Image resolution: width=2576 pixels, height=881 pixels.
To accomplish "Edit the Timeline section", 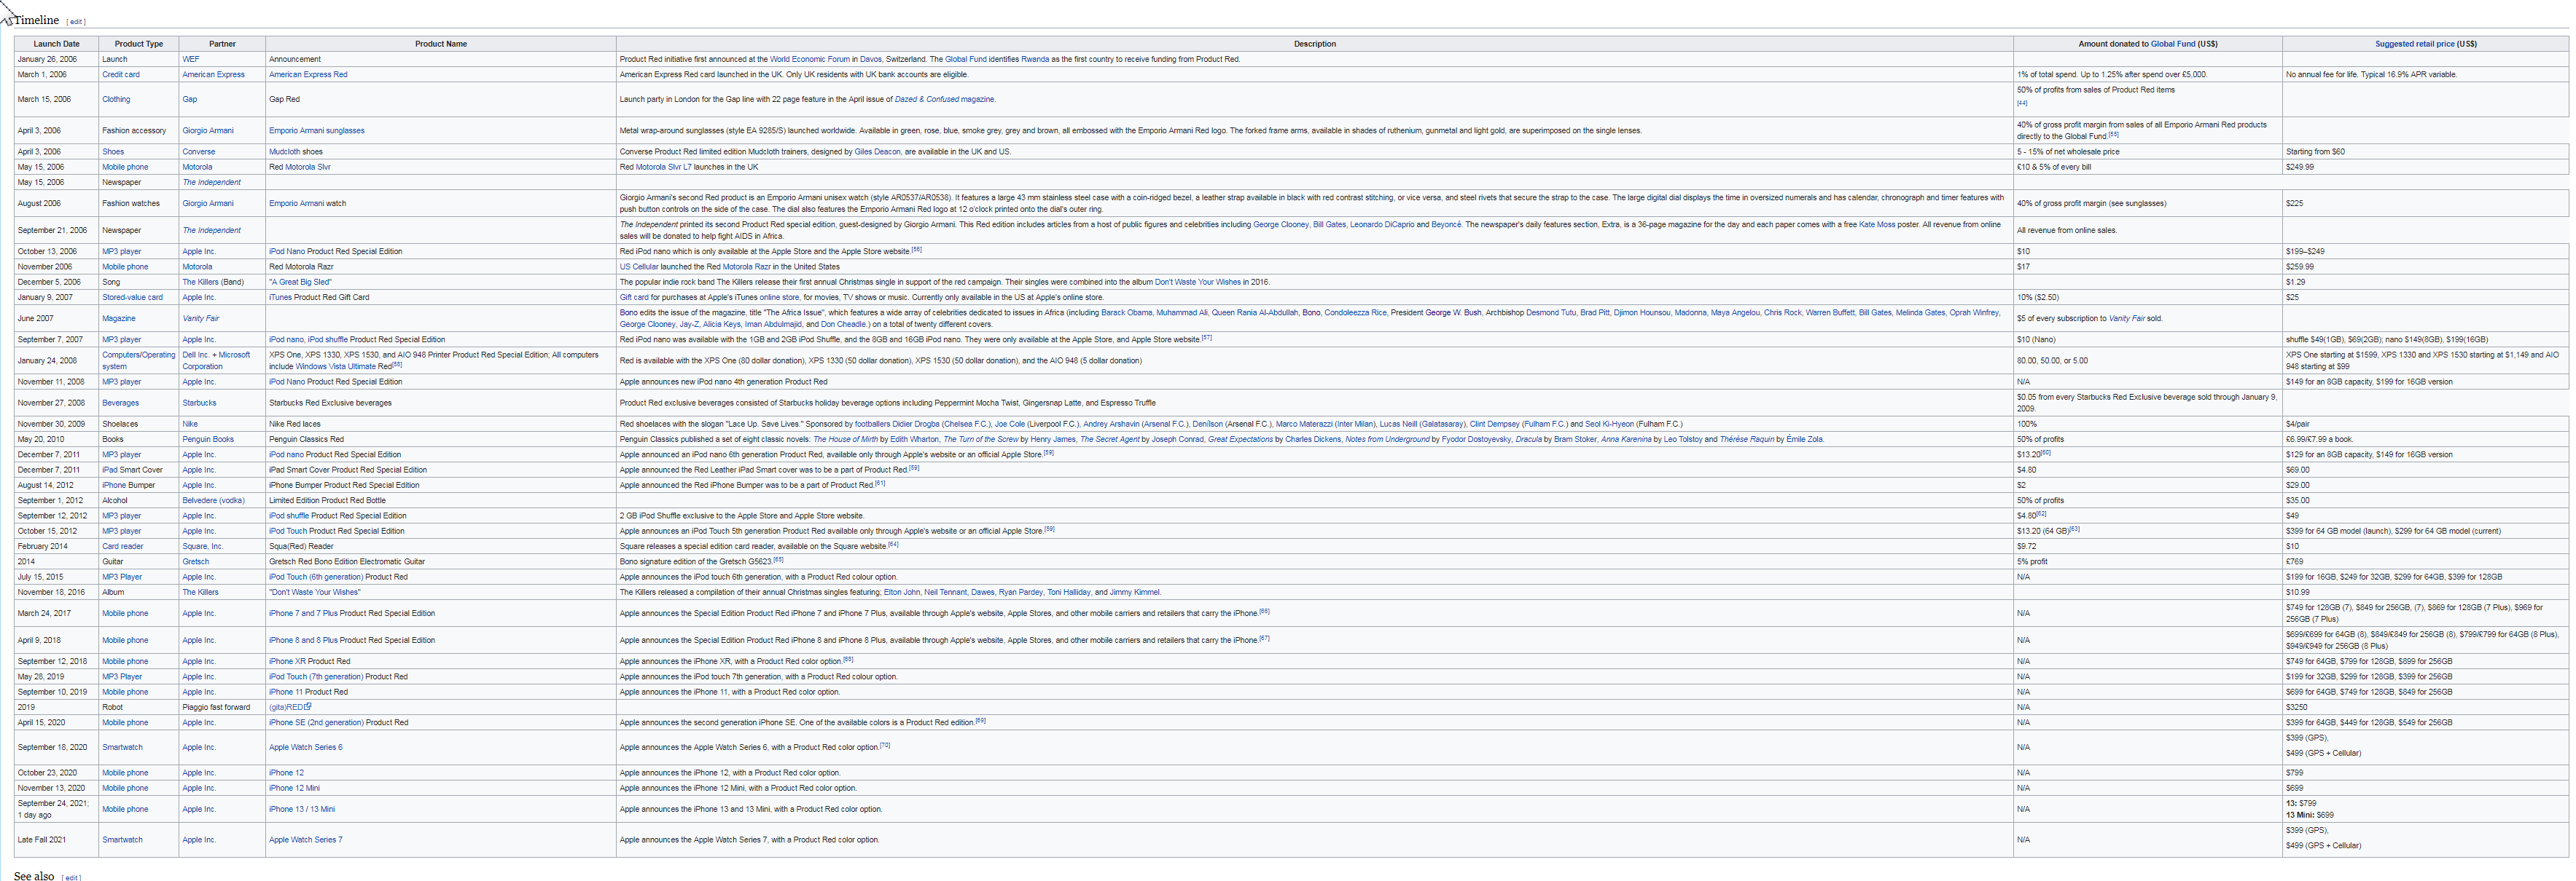I will pyautogui.click(x=76, y=22).
